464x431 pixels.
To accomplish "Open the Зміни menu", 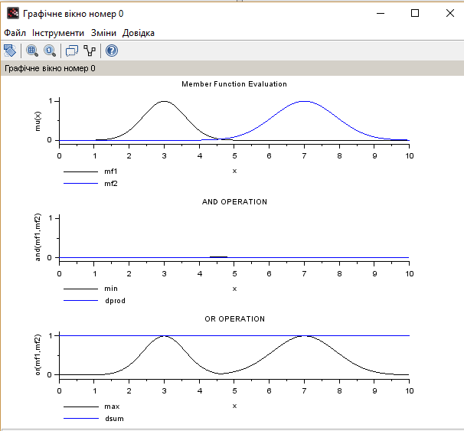I will click(x=103, y=33).
